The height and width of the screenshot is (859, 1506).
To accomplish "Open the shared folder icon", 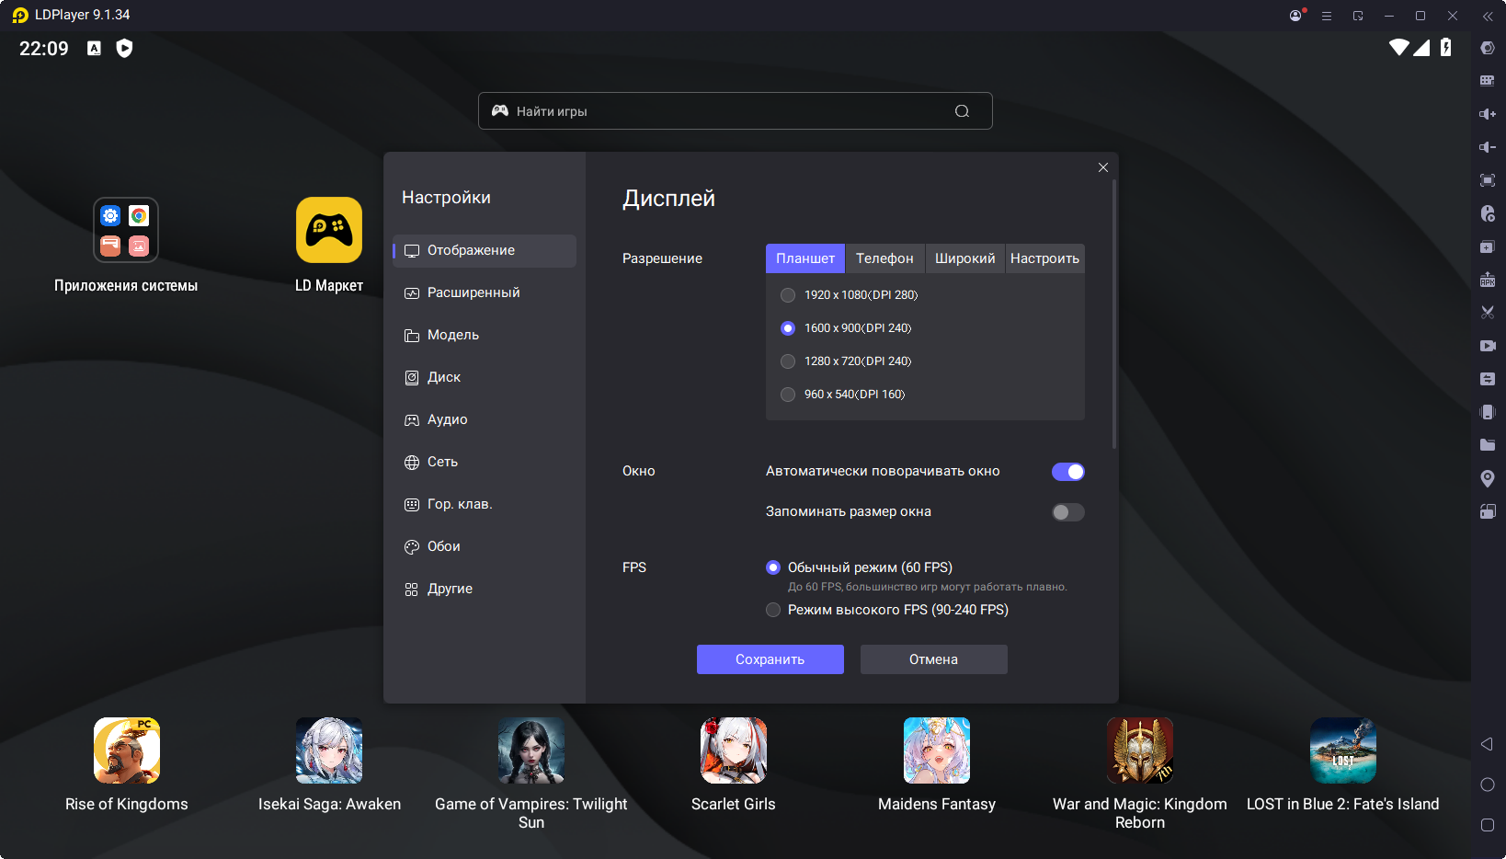I will point(1487,445).
